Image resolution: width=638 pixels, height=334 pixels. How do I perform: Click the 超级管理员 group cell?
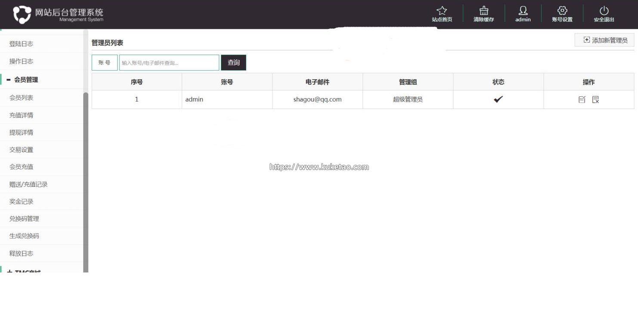408,99
